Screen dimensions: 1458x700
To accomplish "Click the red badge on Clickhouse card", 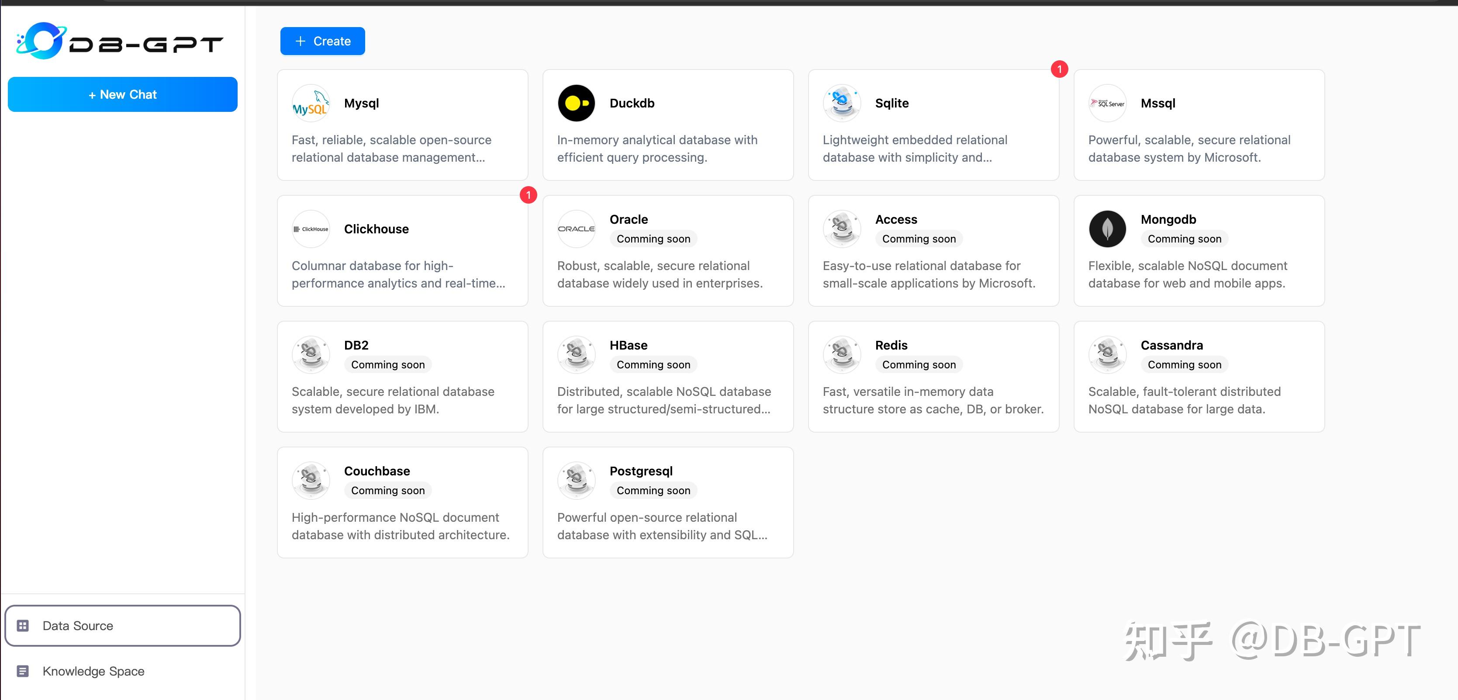I will (x=528, y=195).
